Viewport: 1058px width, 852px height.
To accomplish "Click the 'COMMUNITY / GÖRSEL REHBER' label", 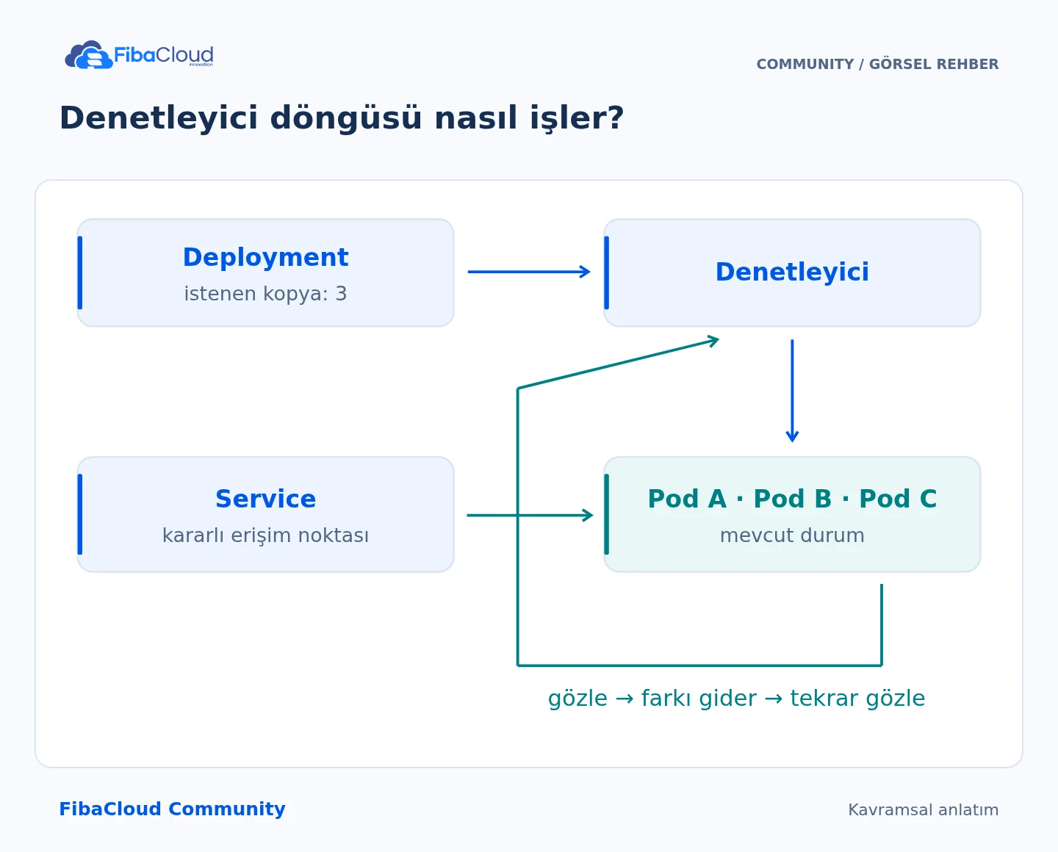I will 877,64.
